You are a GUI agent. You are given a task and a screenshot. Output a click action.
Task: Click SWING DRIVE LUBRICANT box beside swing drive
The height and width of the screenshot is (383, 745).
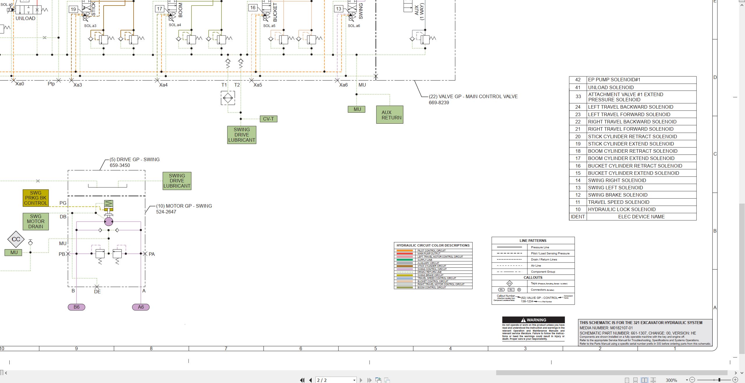pos(177,181)
